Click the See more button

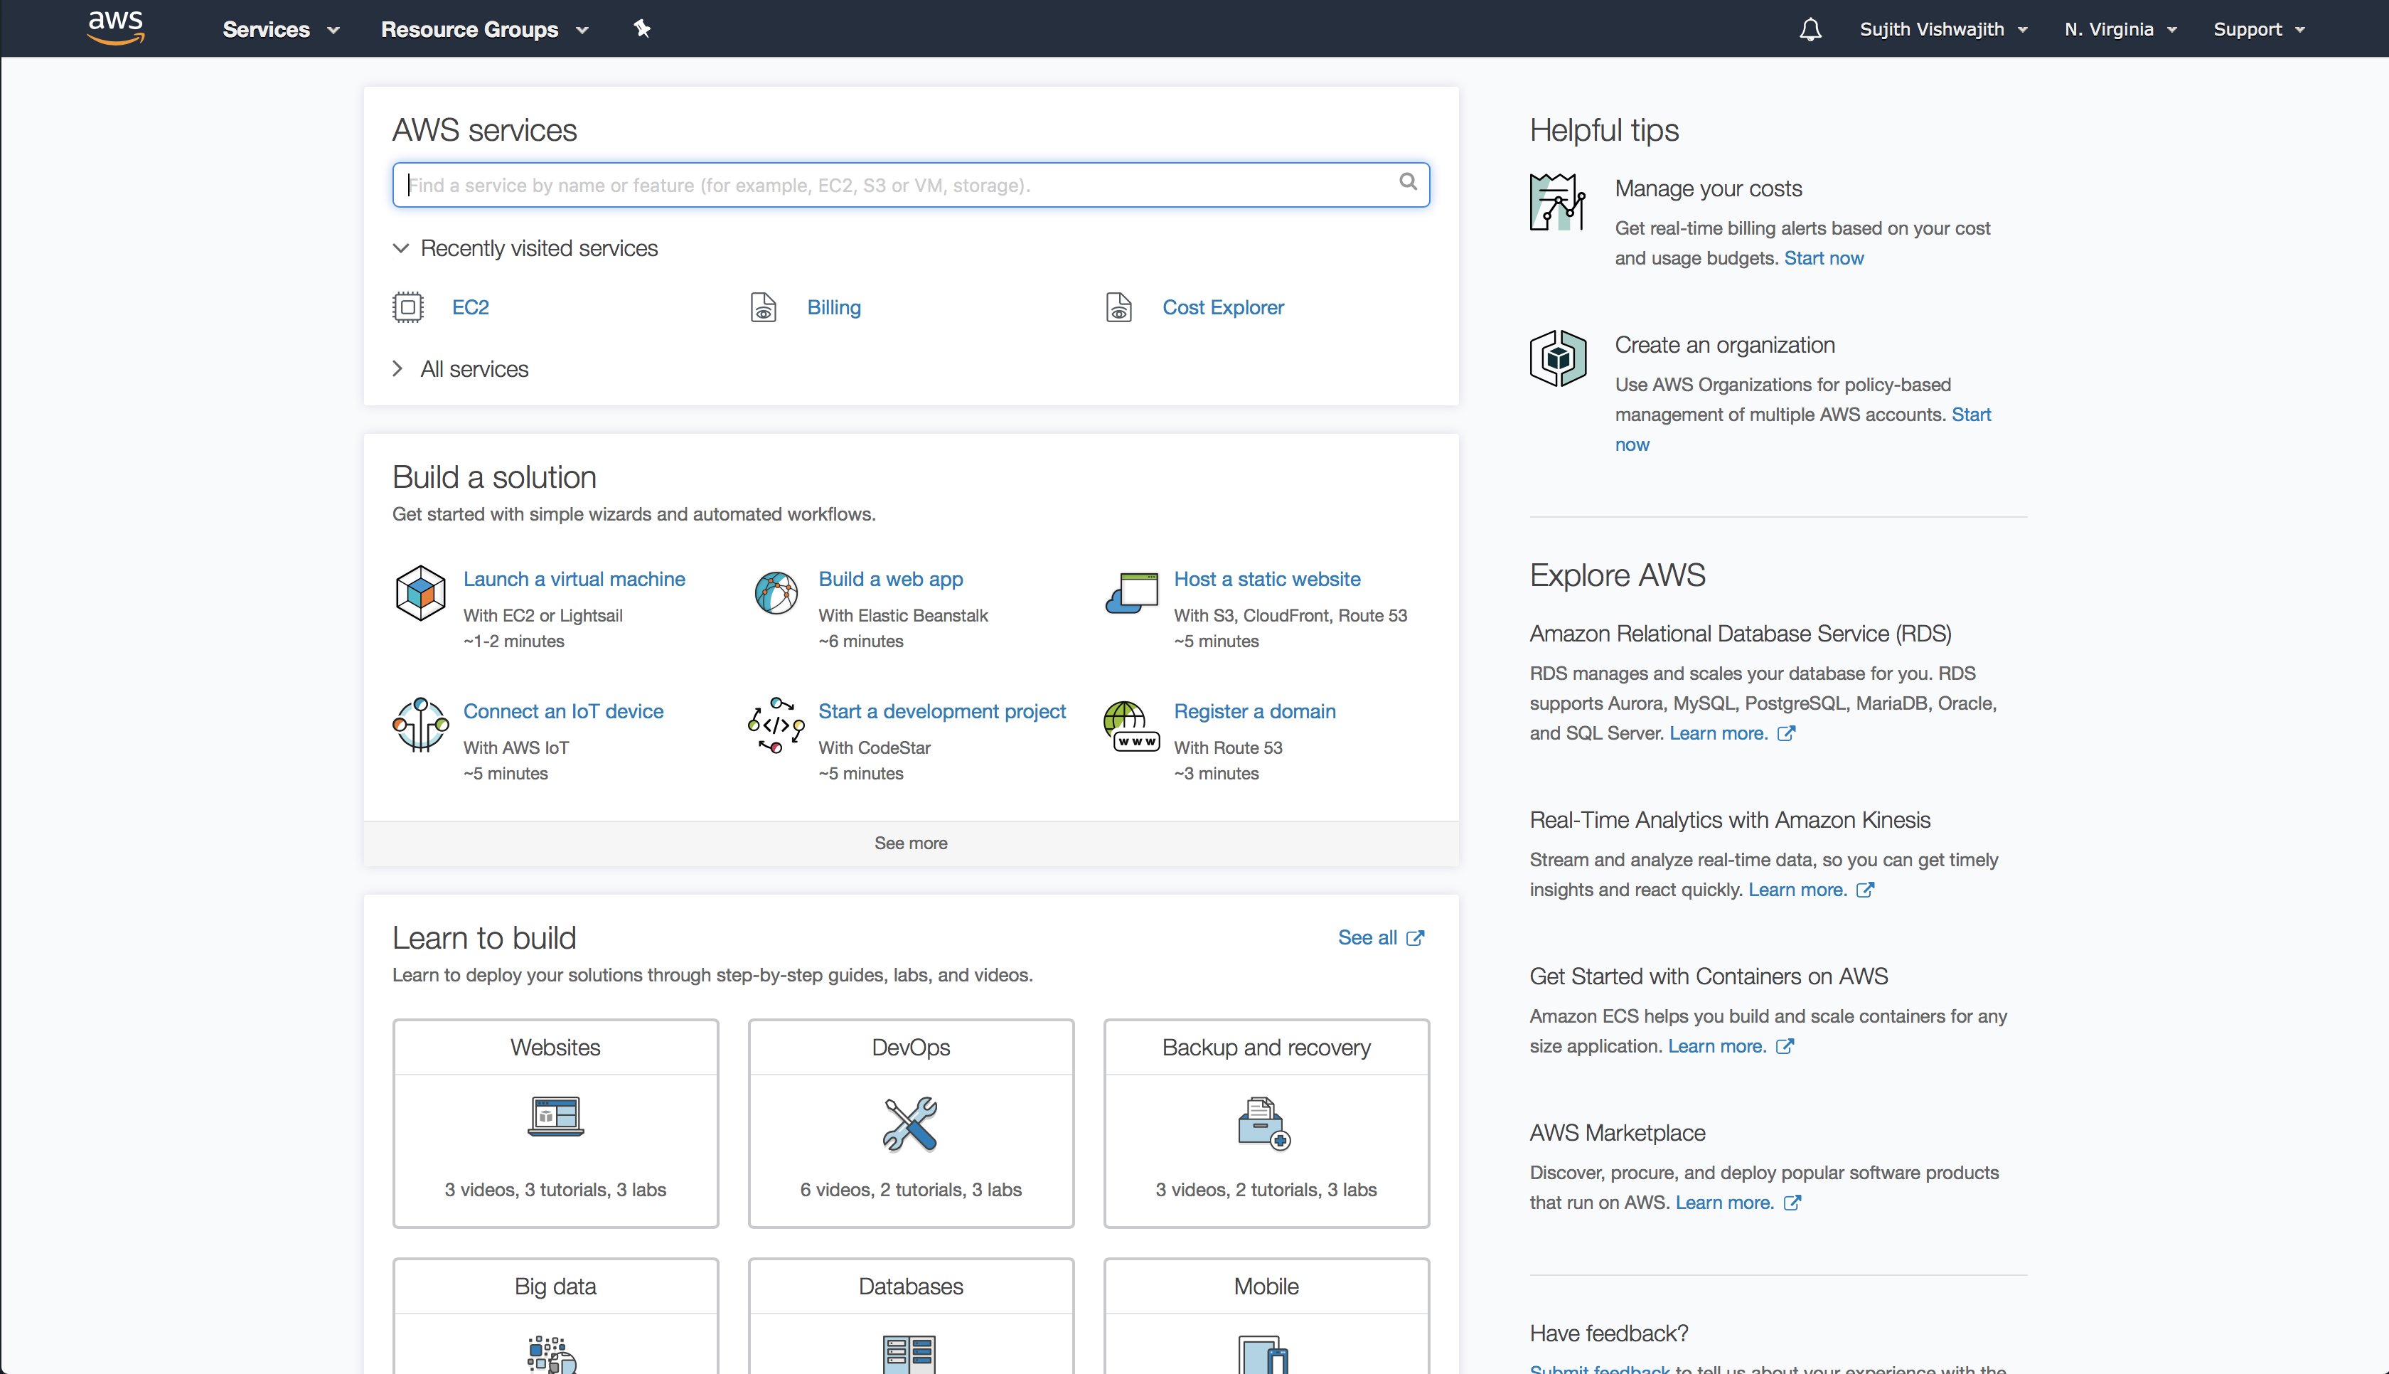pyautogui.click(x=910, y=843)
